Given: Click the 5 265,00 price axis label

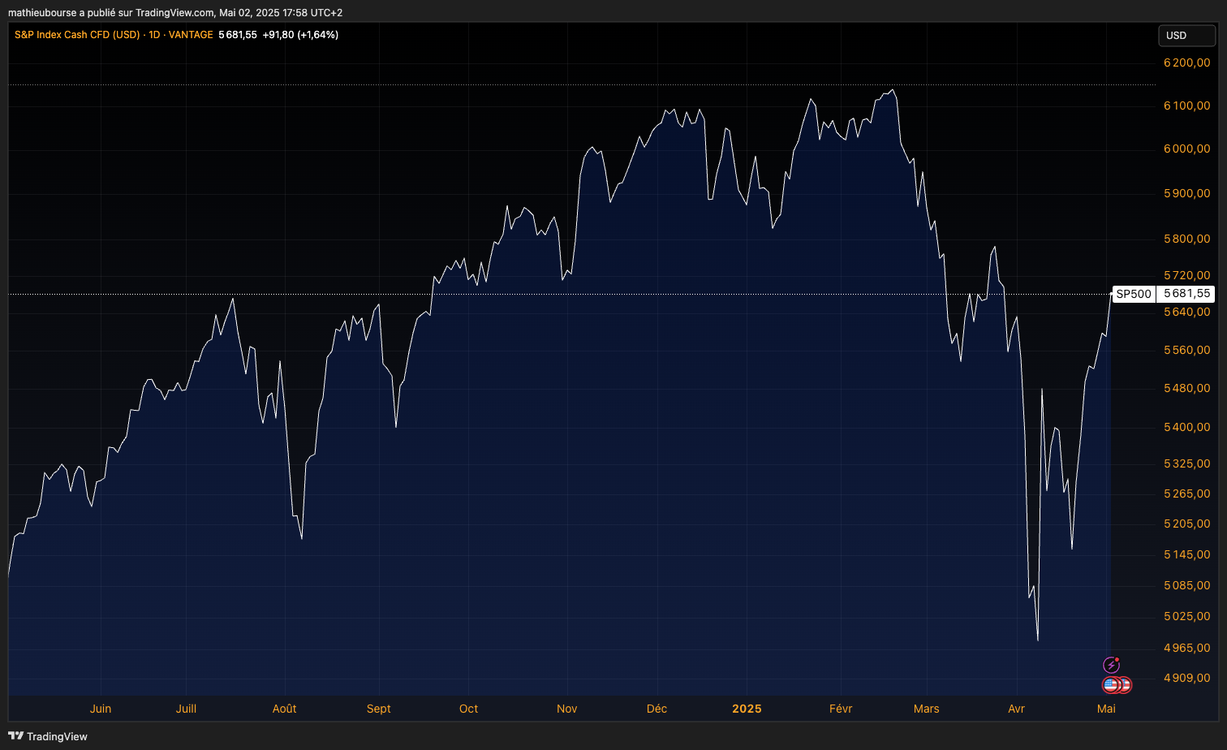Looking at the screenshot, I should [x=1186, y=494].
